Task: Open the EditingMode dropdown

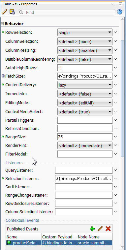Action: click(x=85, y=103)
